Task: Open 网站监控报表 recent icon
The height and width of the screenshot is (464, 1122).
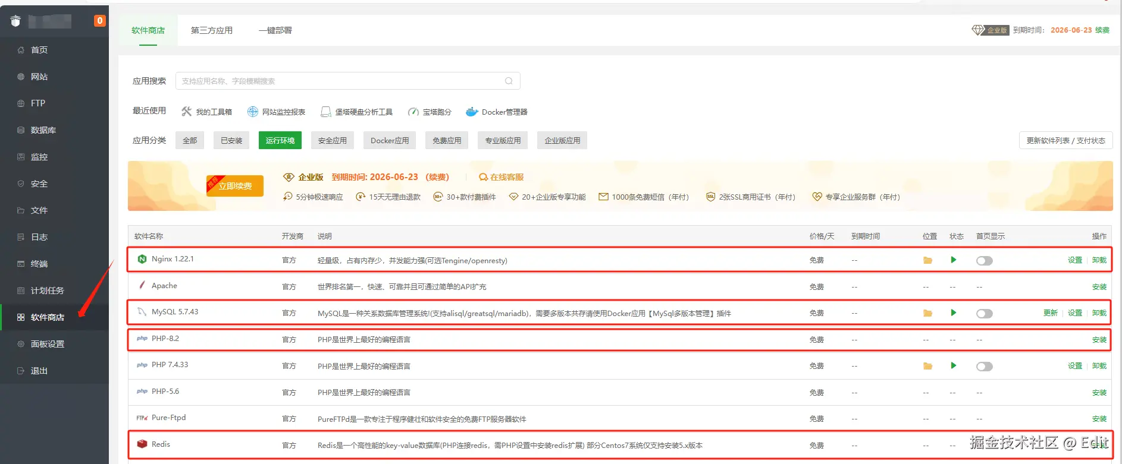Action: 253,112
